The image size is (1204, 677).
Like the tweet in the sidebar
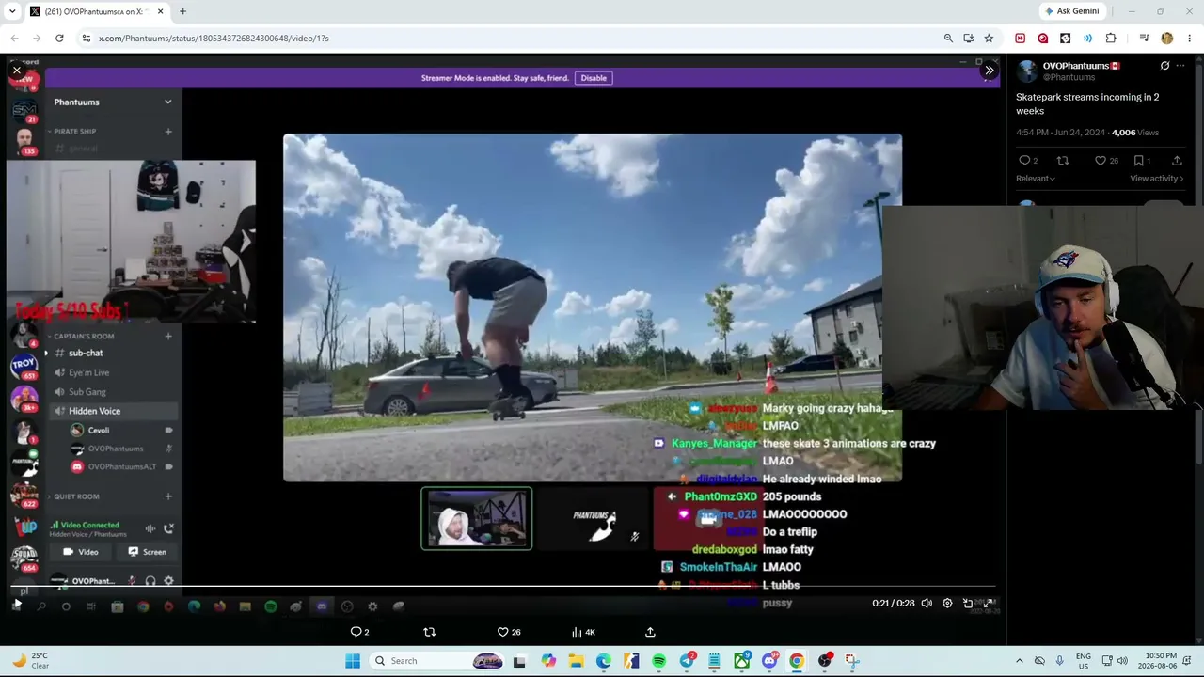coord(1106,161)
